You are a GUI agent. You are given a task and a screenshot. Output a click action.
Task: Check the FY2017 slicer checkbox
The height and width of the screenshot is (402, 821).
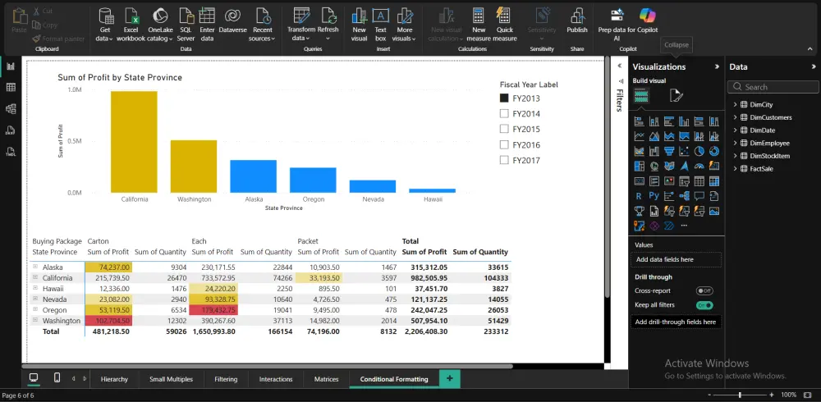coord(504,160)
